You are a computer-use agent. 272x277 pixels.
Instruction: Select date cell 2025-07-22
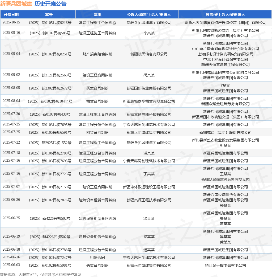click(11, 142)
